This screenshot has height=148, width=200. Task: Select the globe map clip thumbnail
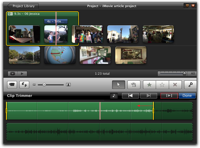click(x=60, y=55)
